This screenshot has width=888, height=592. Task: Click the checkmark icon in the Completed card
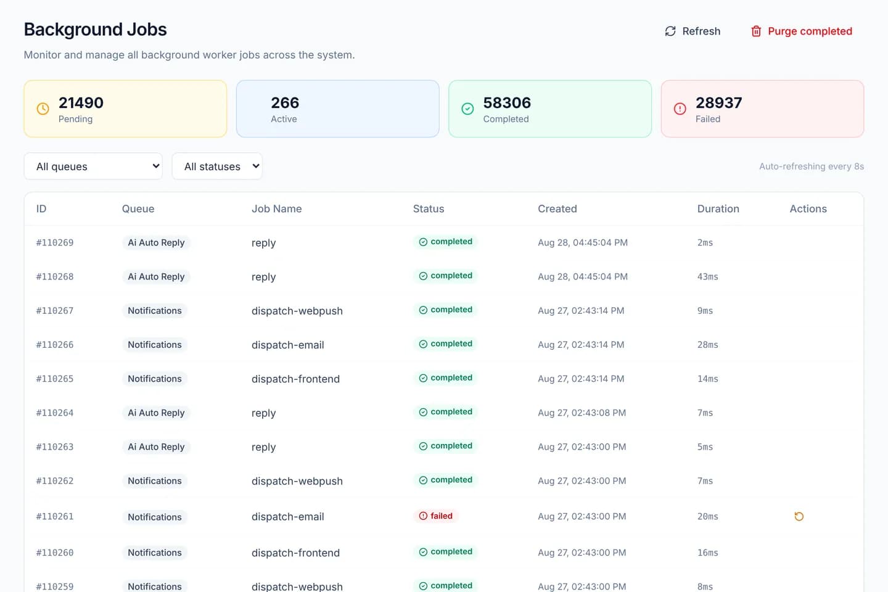click(467, 109)
